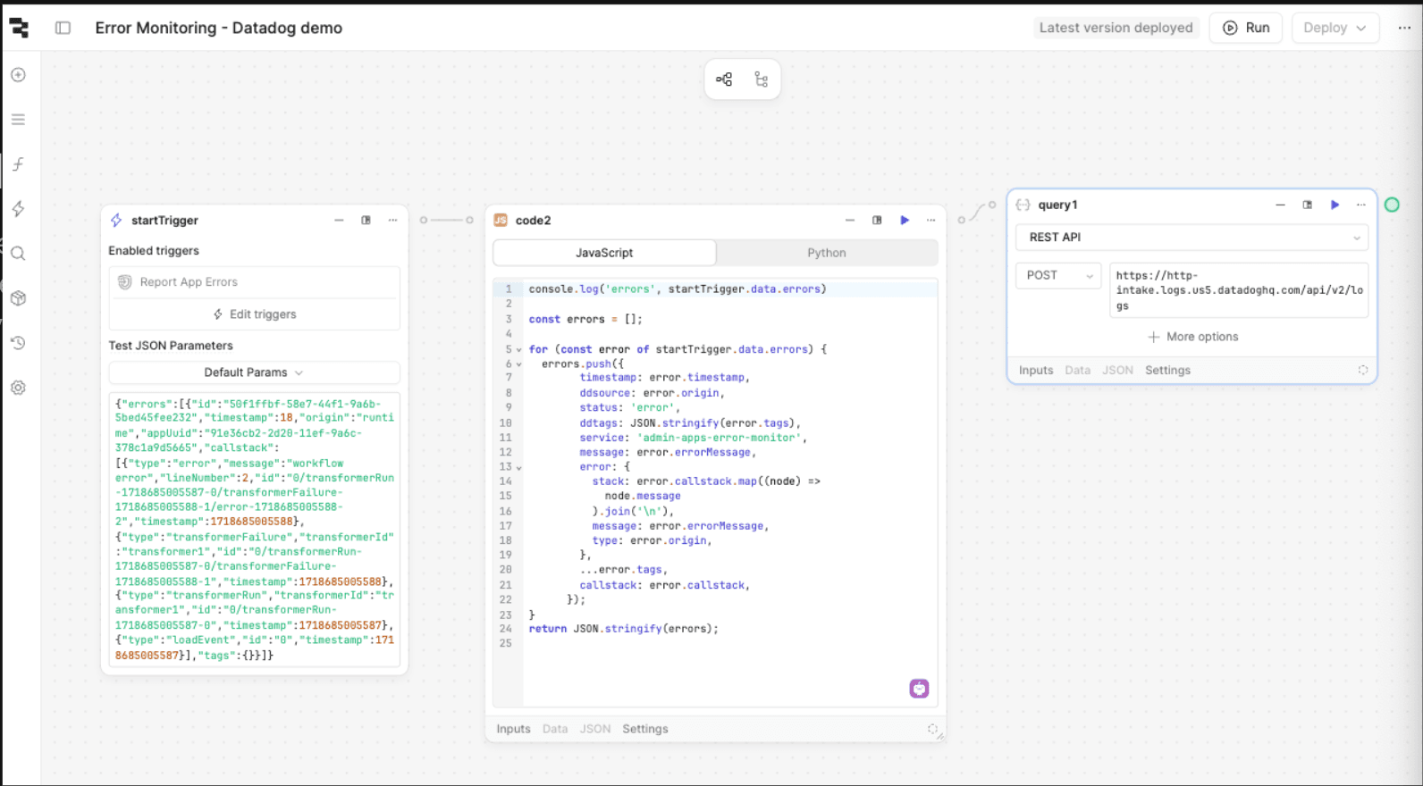1423x786 pixels.
Task: Click the Run button in header
Action: tap(1246, 28)
